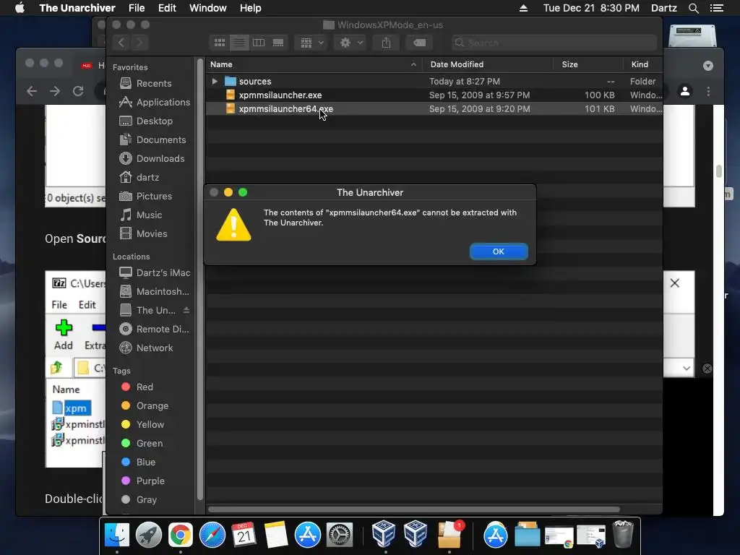This screenshot has width=740, height=555.
Task: Open The Unarchiver icon in Dock
Action: (x=449, y=535)
